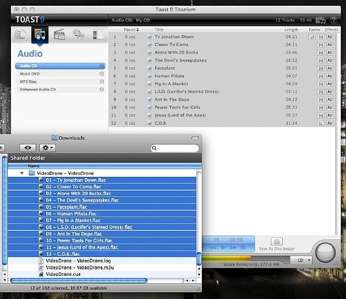Select 08 - L.S.D. (Lucifer's Stained Dress).flac
Viewport: 346px width, 299px height.
point(101,227)
